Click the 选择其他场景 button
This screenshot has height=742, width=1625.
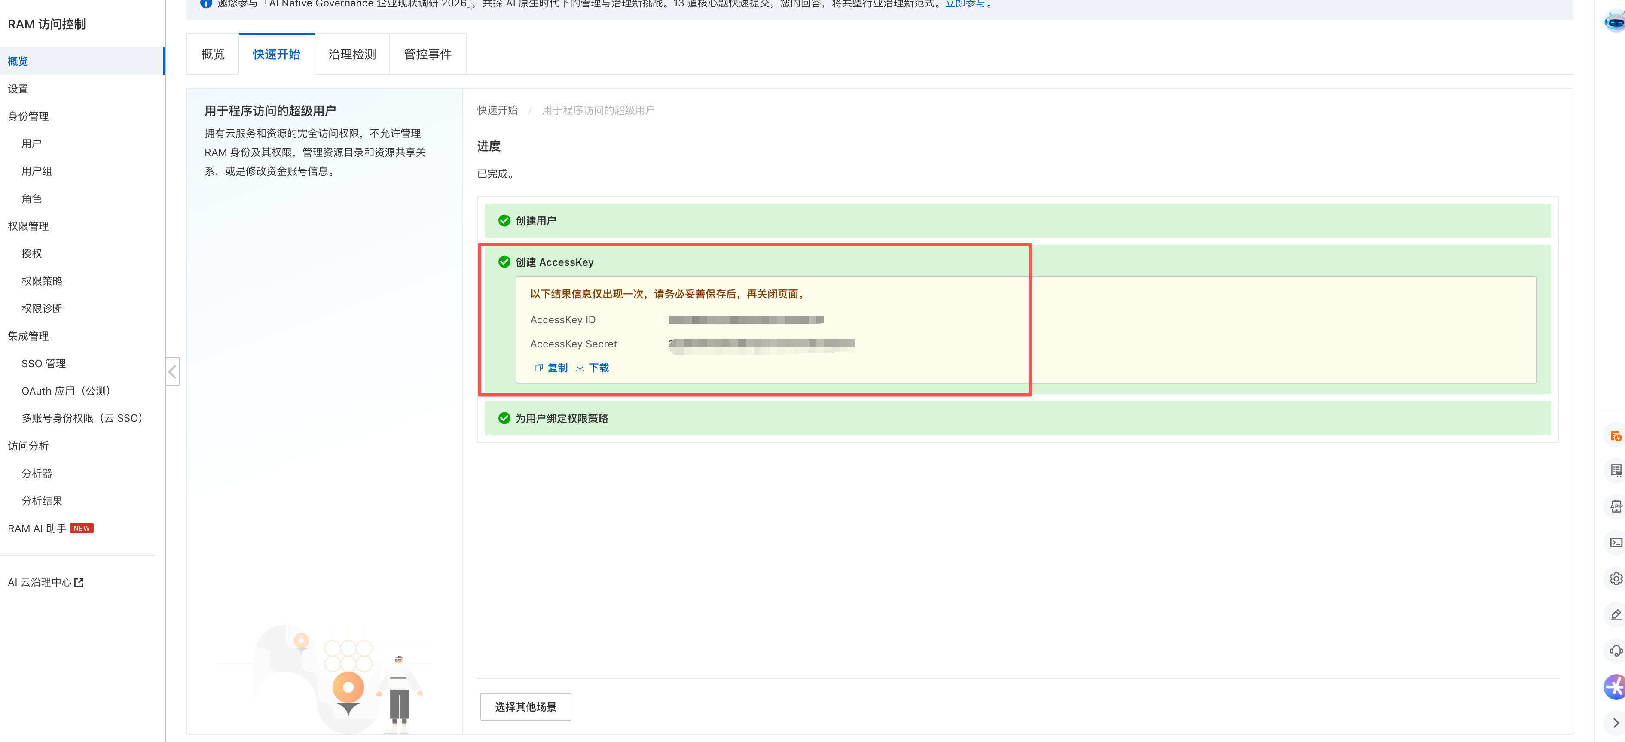click(x=525, y=707)
